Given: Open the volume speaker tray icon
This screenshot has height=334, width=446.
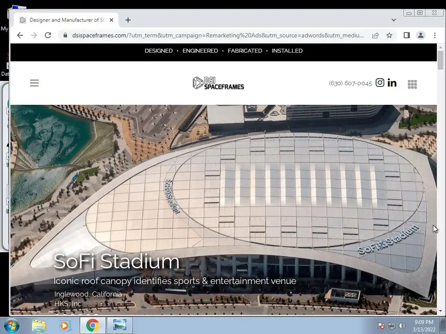Looking at the screenshot, I should [402, 326].
